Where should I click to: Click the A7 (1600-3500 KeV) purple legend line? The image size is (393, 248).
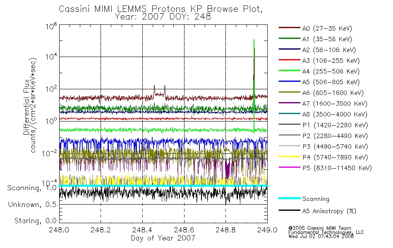pos(289,103)
